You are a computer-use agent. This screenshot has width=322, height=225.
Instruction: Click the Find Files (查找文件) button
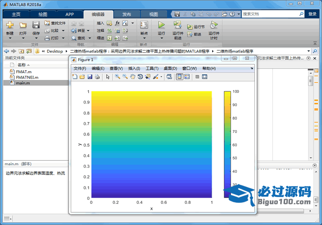coord(55,23)
